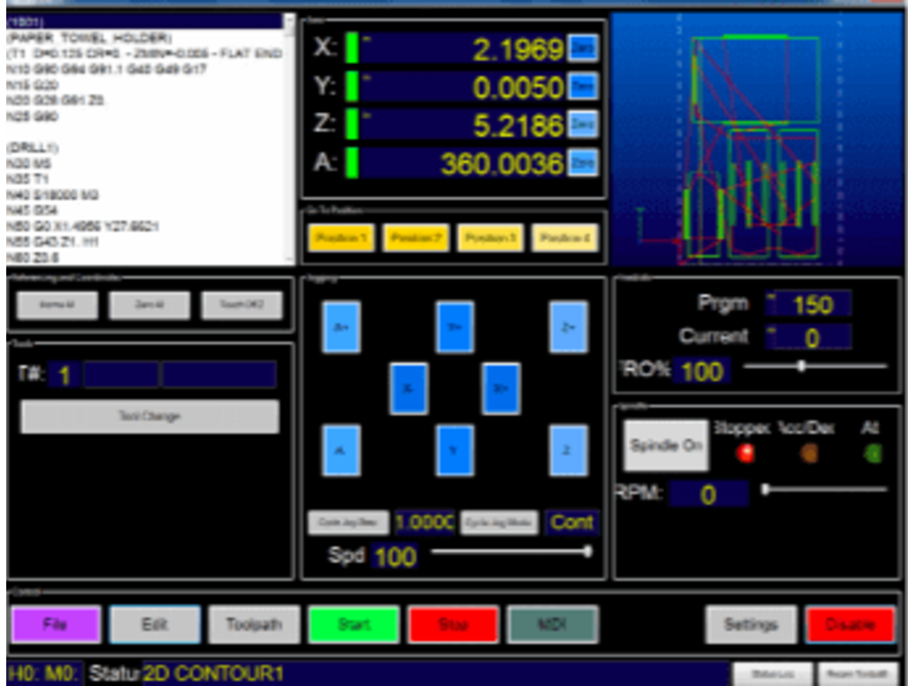The width and height of the screenshot is (915, 686).
Task: Jog the A axis negative with A-
Action: [341, 450]
